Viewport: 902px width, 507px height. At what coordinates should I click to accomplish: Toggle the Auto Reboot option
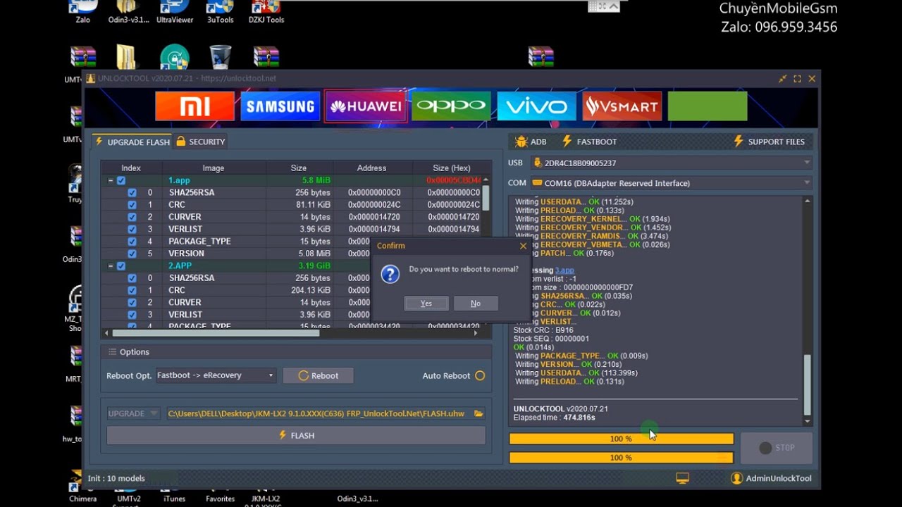coord(480,375)
